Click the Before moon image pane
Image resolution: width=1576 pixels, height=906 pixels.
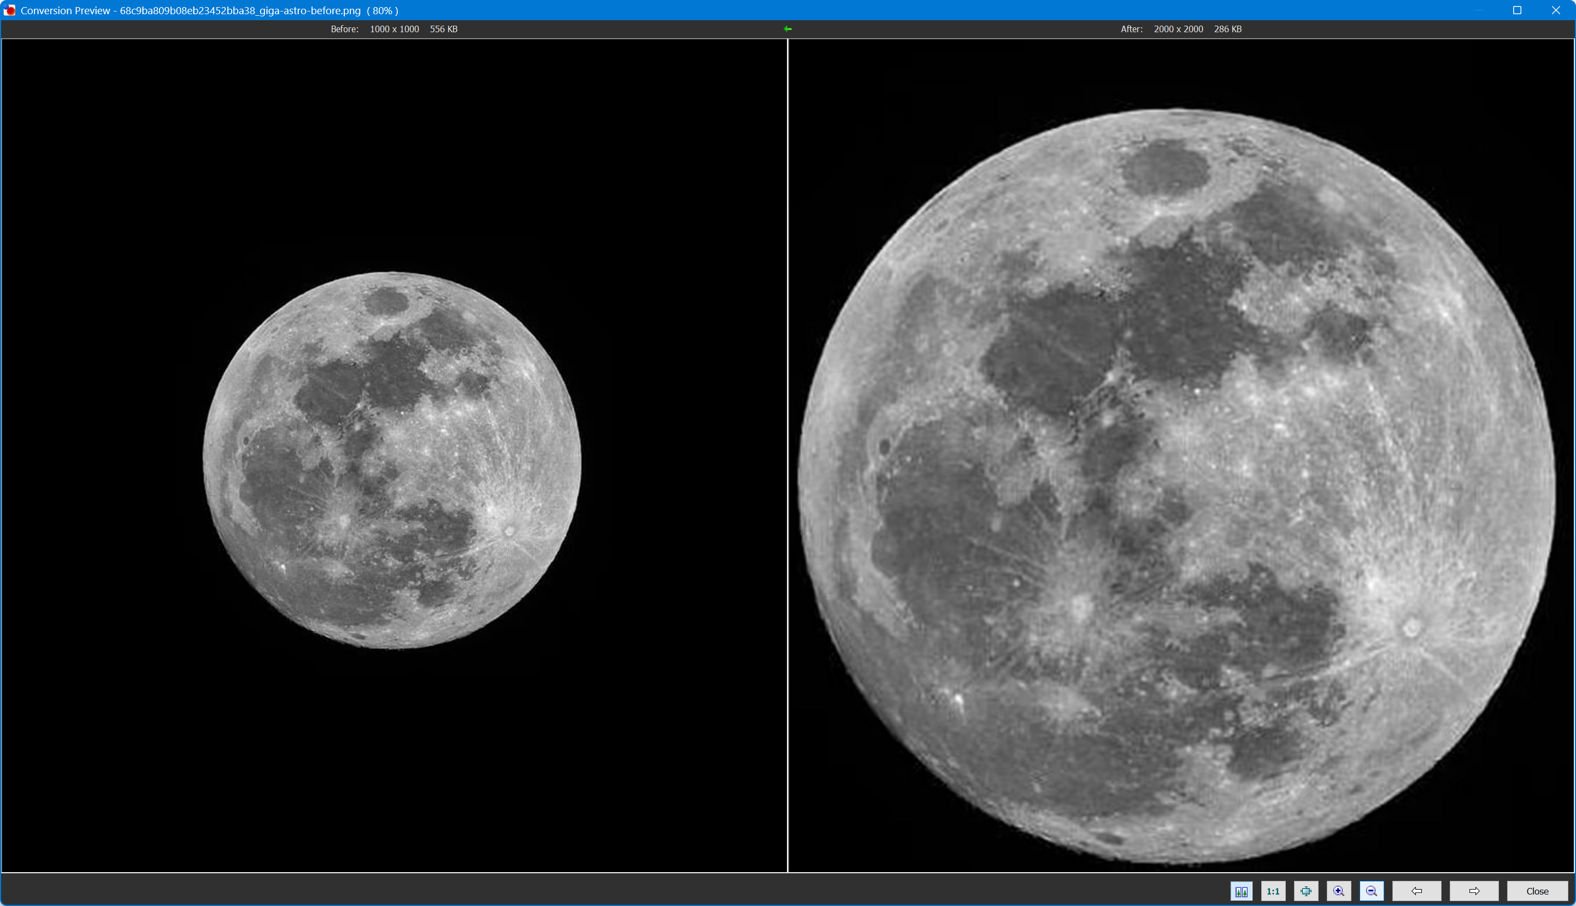click(392, 460)
